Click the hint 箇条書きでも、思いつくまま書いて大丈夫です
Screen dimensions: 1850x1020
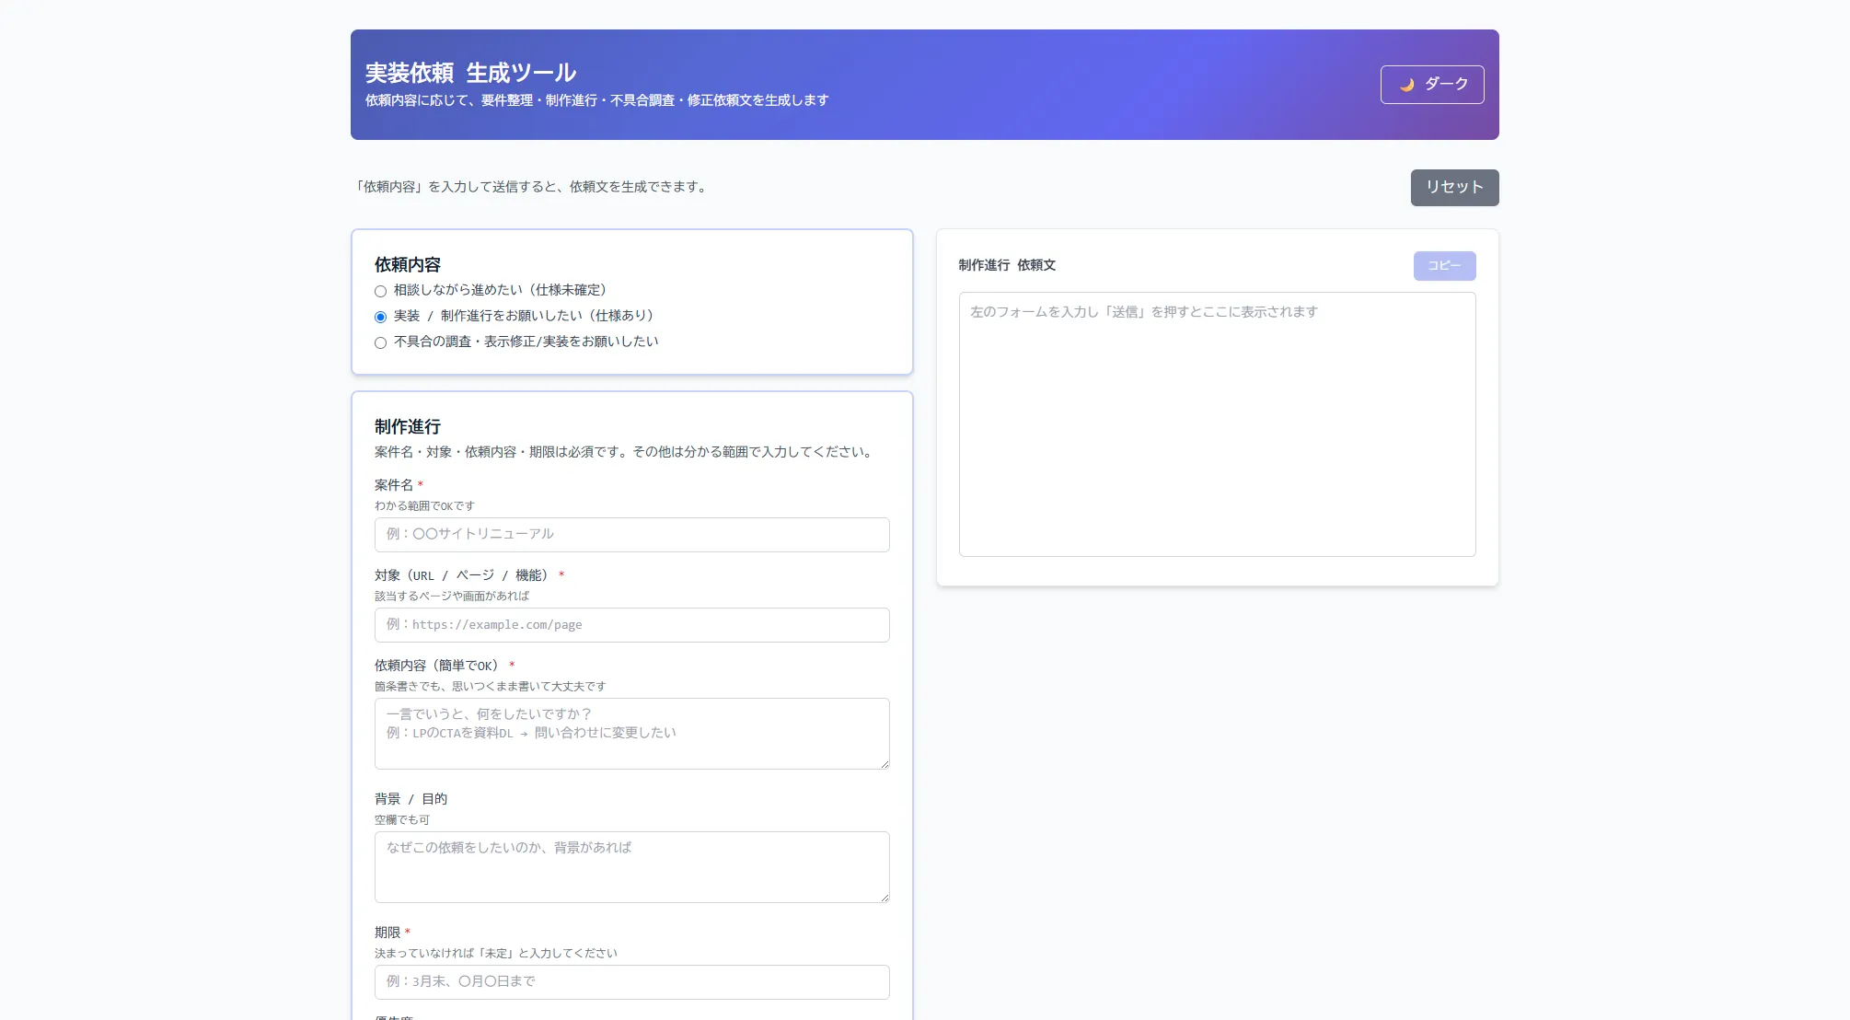(x=491, y=687)
